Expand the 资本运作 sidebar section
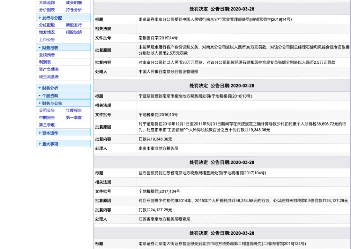The width and height of the screenshot is (351, 249). click(x=50, y=133)
